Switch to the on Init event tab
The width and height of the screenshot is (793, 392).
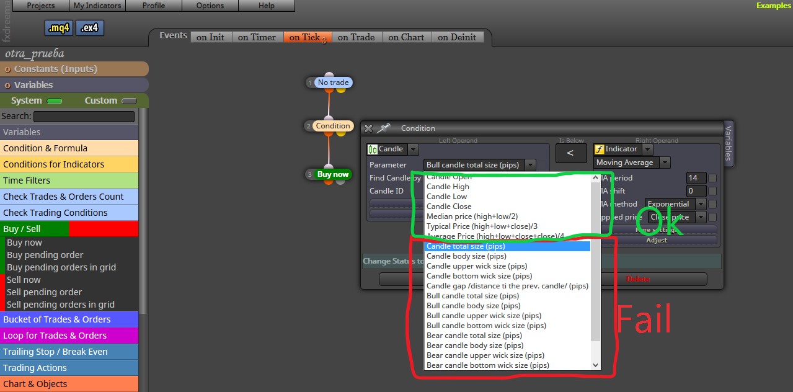click(211, 37)
